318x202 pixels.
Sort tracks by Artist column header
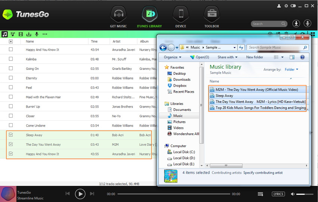click(x=116, y=41)
